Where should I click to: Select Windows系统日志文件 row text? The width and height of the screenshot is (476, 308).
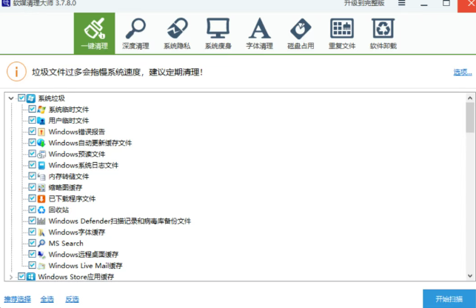(84, 165)
